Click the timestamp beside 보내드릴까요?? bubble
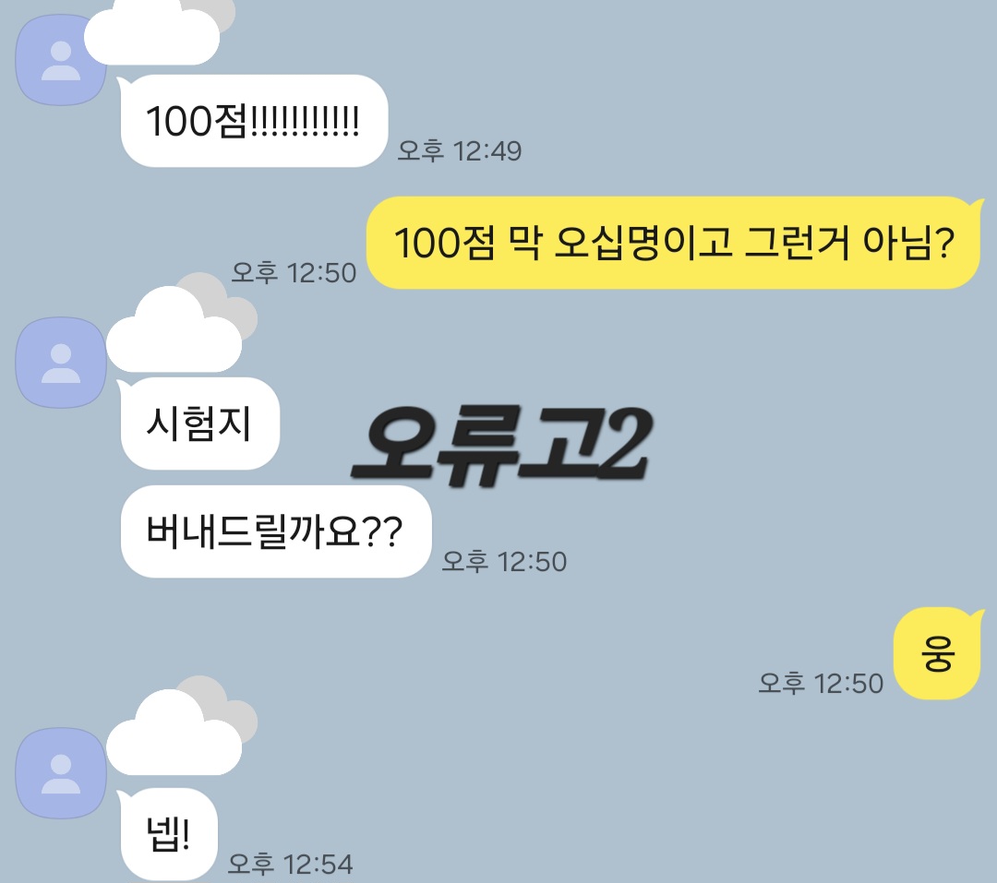This screenshot has width=997, height=883. [504, 562]
